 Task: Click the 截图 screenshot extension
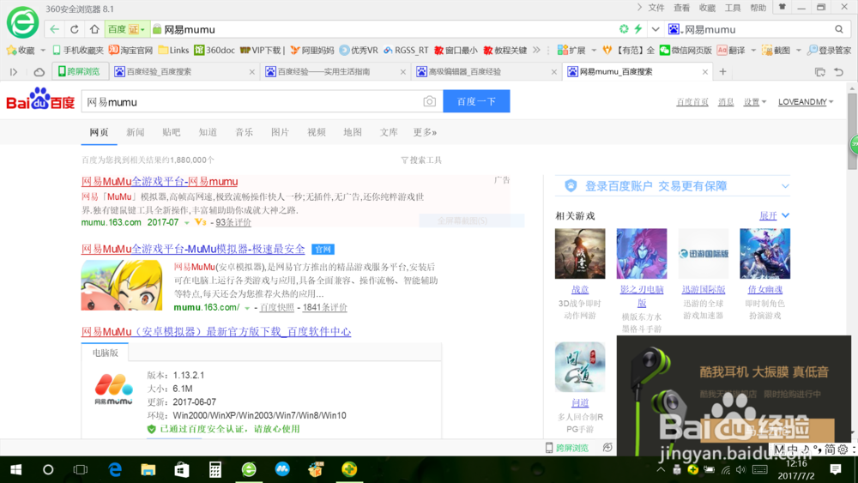point(776,51)
